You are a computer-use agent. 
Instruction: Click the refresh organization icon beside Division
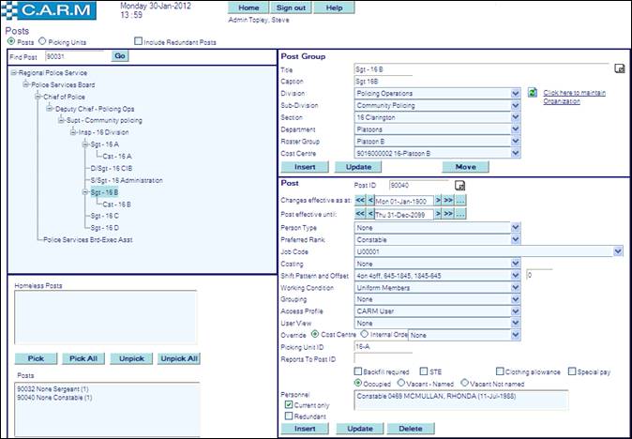pyautogui.click(x=532, y=93)
